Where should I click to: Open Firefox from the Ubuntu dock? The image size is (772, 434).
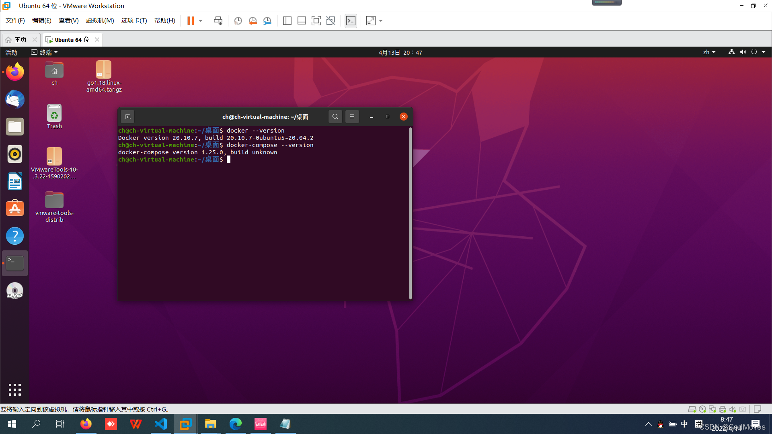15,72
